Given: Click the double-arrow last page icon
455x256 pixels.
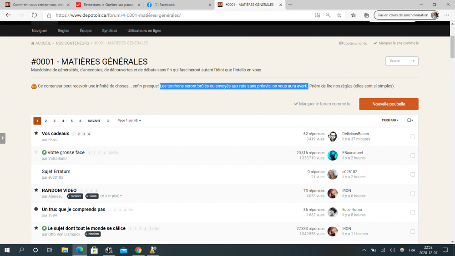Looking at the screenshot, I should pos(108,121).
